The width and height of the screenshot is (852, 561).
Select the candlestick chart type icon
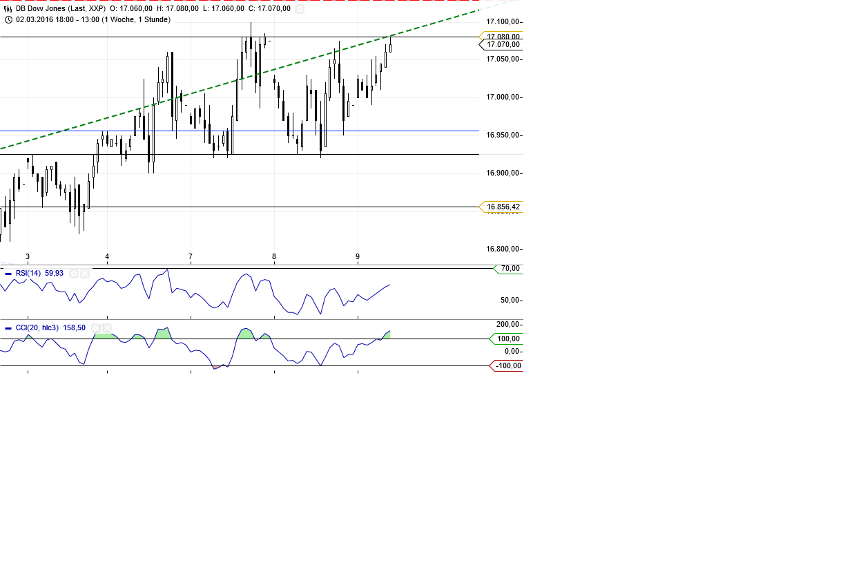8,9
